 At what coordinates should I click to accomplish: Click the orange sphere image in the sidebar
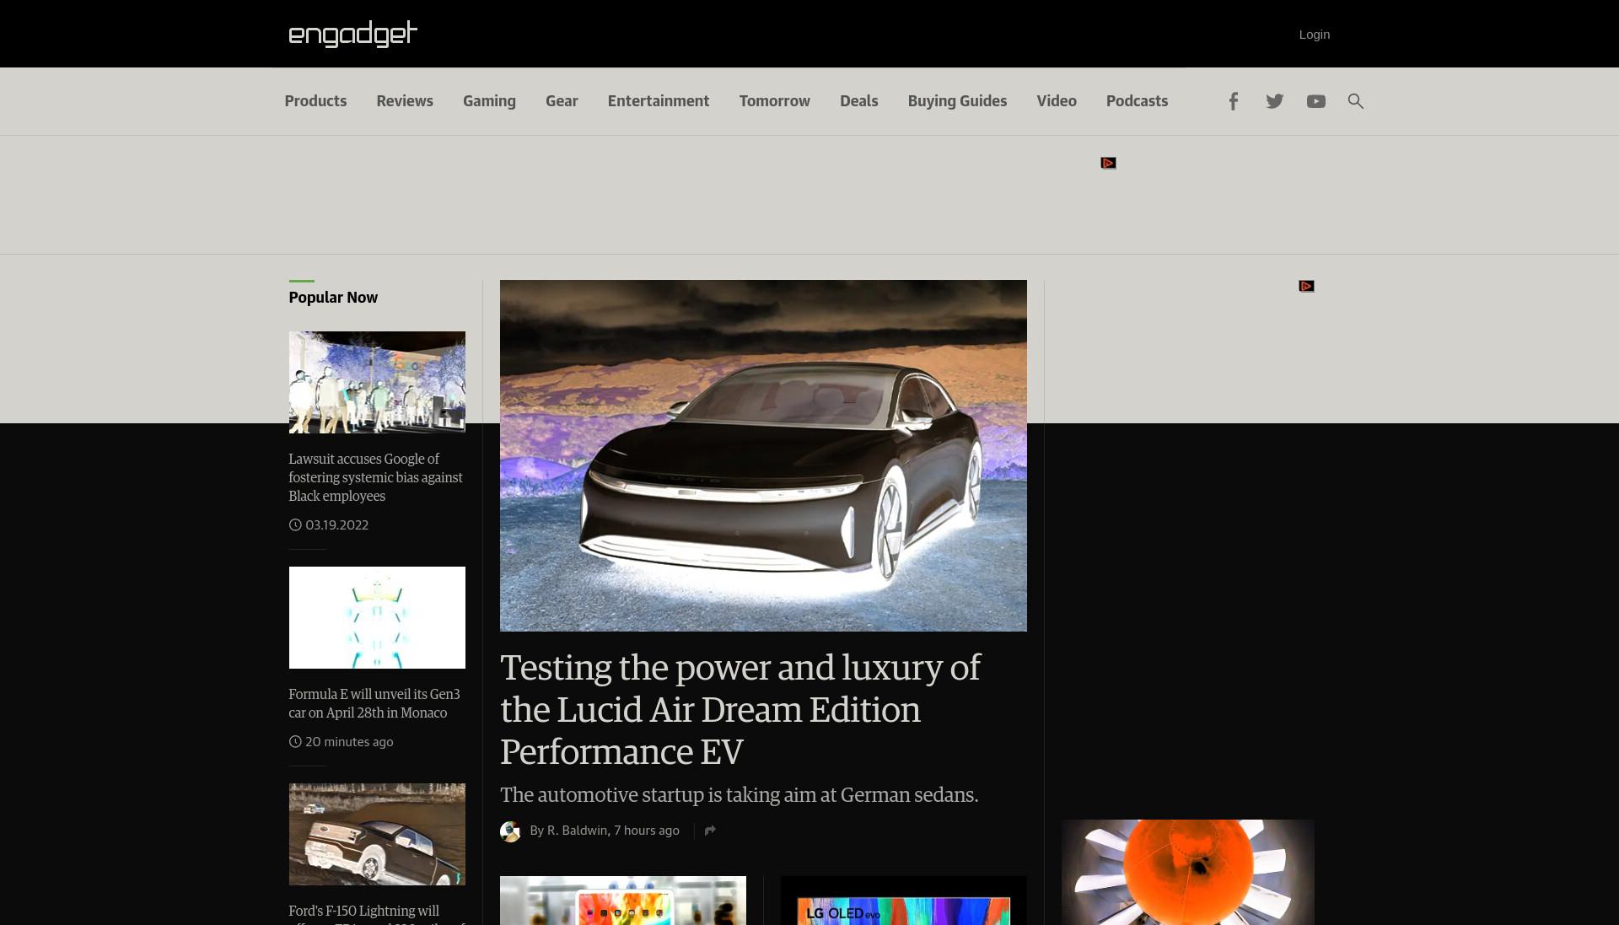(x=1187, y=872)
